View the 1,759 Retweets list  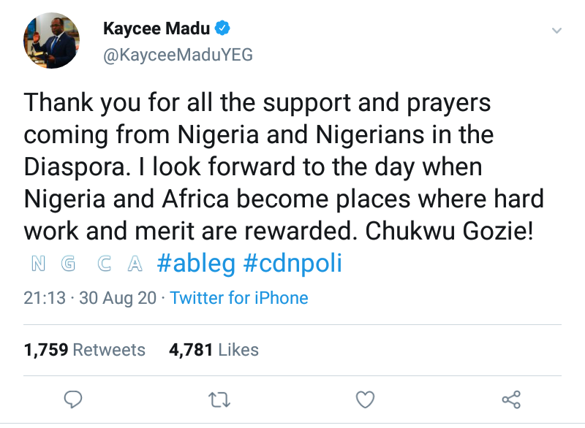tap(85, 350)
